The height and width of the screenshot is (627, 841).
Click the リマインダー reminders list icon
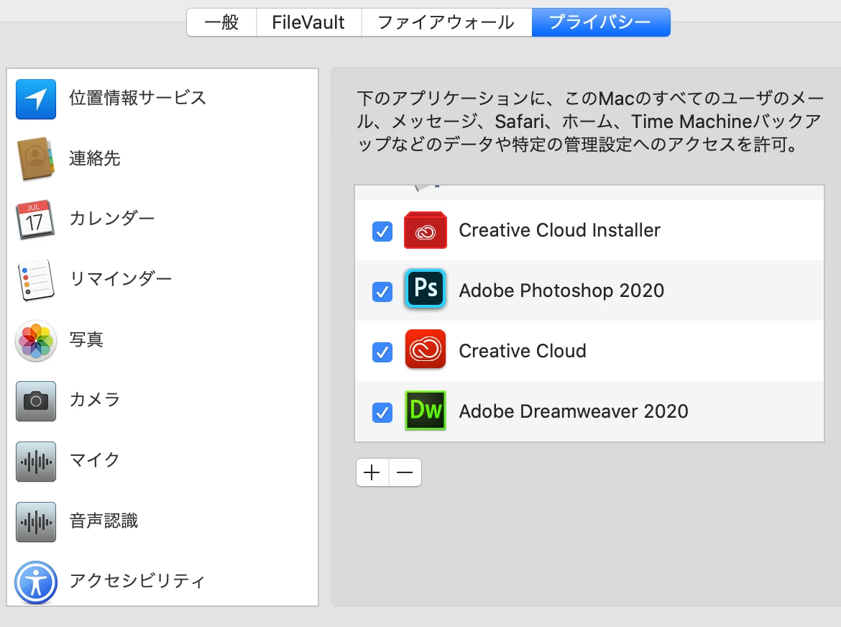(36, 280)
